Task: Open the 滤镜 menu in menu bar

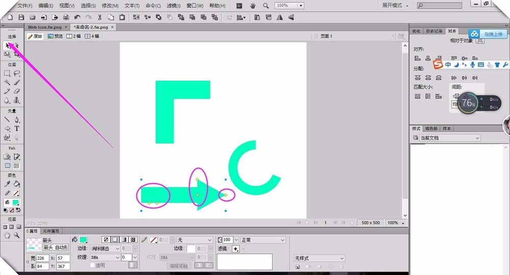Action: point(175,6)
